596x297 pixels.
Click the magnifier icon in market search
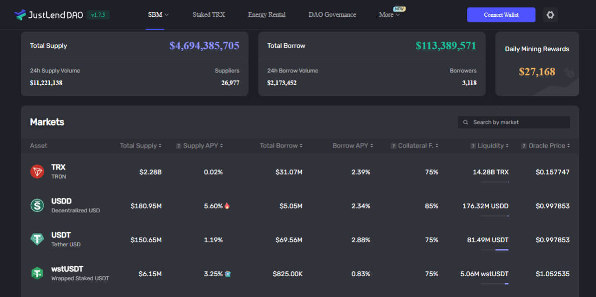[466, 122]
